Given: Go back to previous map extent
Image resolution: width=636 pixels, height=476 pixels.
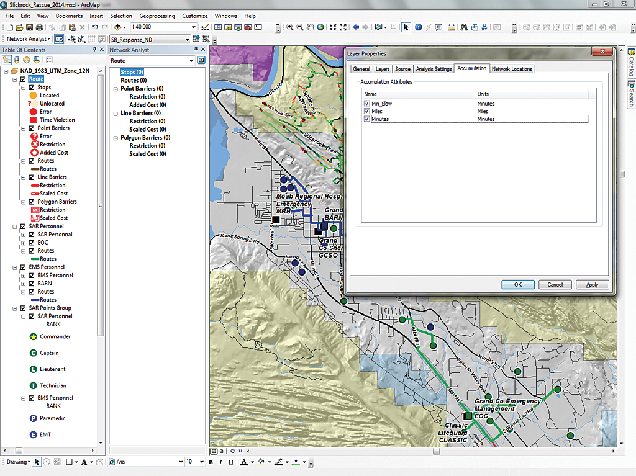Looking at the screenshot, I should pyautogui.click(x=356, y=27).
